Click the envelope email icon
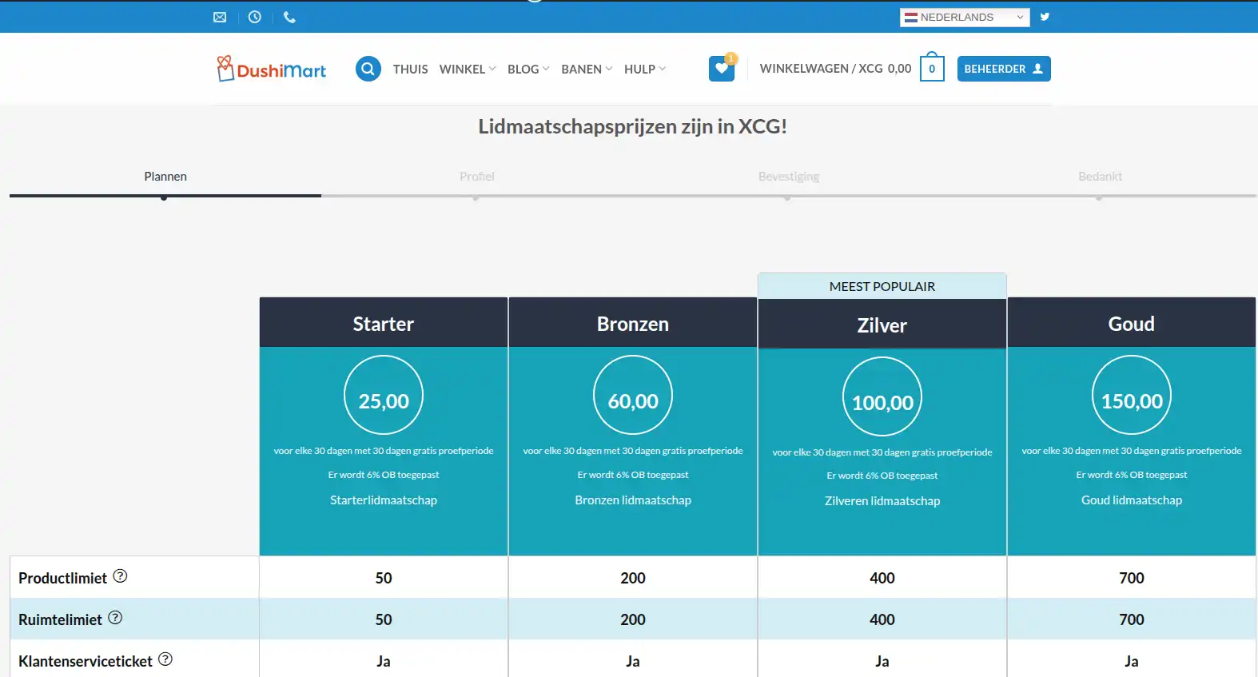Viewport: 1258px width, 677px height. (x=220, y=17)
